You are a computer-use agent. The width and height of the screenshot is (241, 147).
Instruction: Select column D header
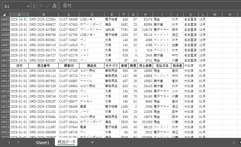[x=92, y=14]
